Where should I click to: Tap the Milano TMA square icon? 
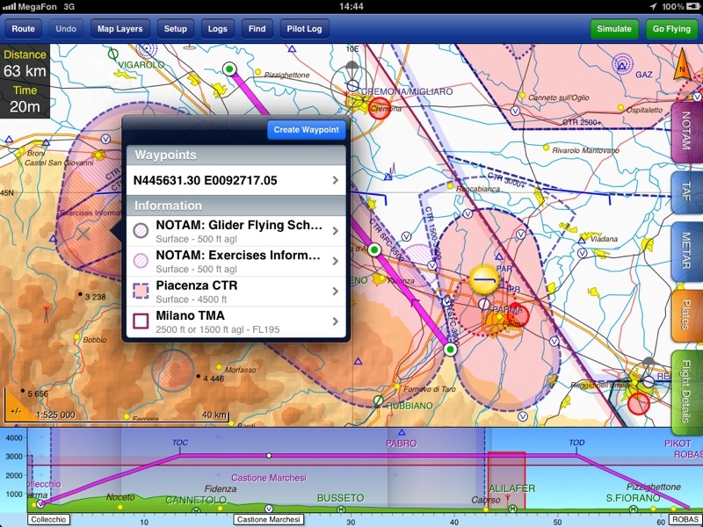141,321
